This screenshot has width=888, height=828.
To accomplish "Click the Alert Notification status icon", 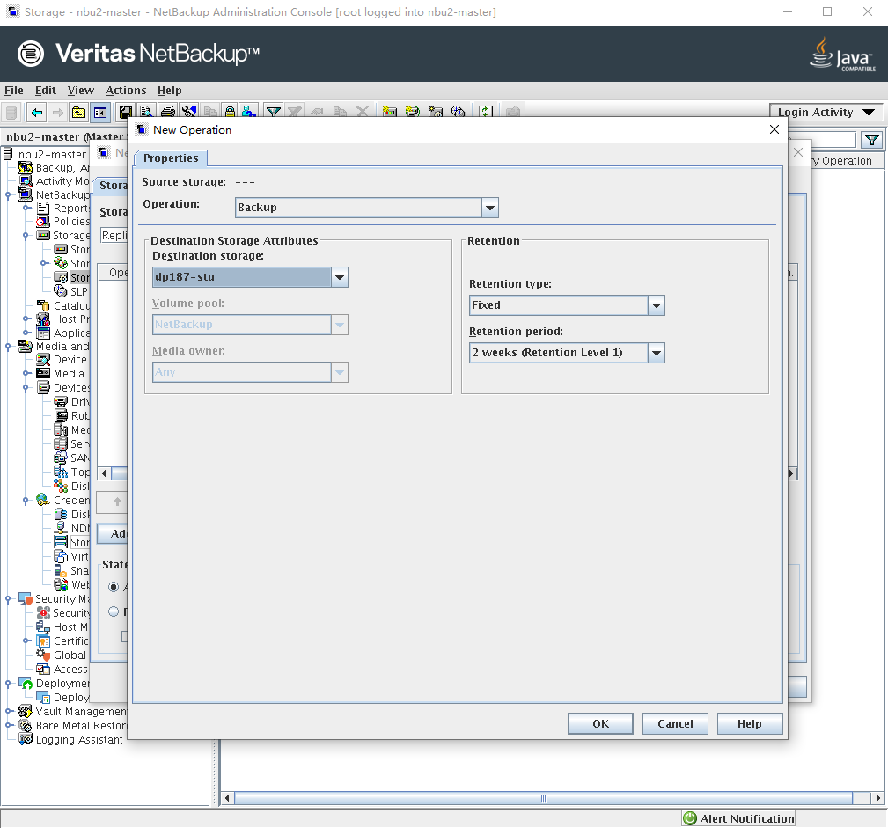I will coord(691,819).
